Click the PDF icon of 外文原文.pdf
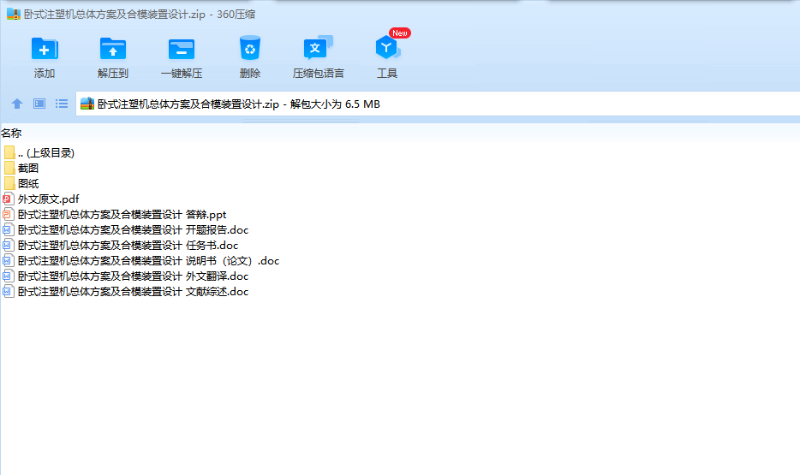Image resolution: width=800 pixels, height=475 pixels. [8, 199]
